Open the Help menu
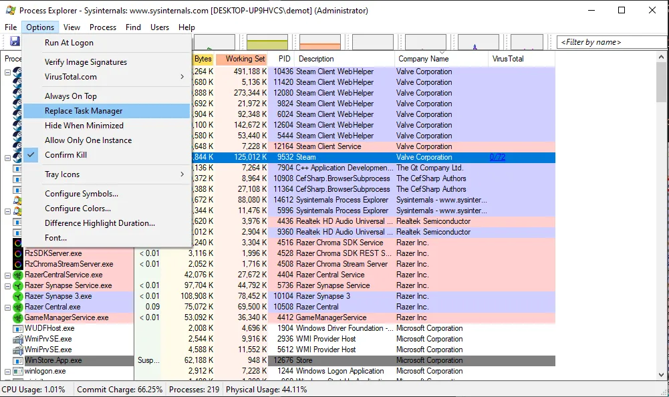669x397 pixels. (186, 27)
